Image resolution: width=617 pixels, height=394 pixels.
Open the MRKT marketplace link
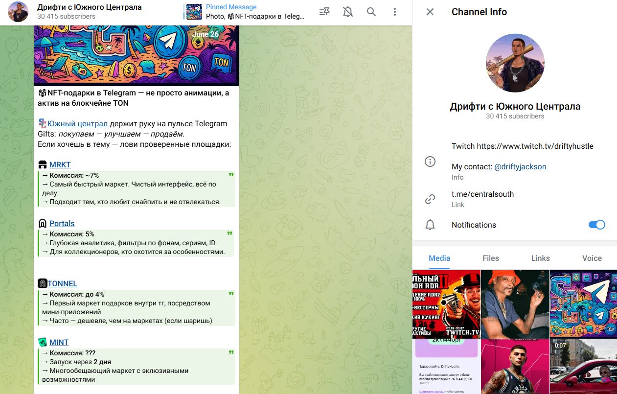pyautogui.click(x=60, y=165)
